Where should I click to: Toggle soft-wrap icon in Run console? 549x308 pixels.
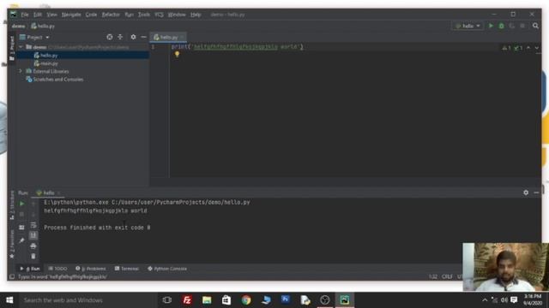[33, 225]
